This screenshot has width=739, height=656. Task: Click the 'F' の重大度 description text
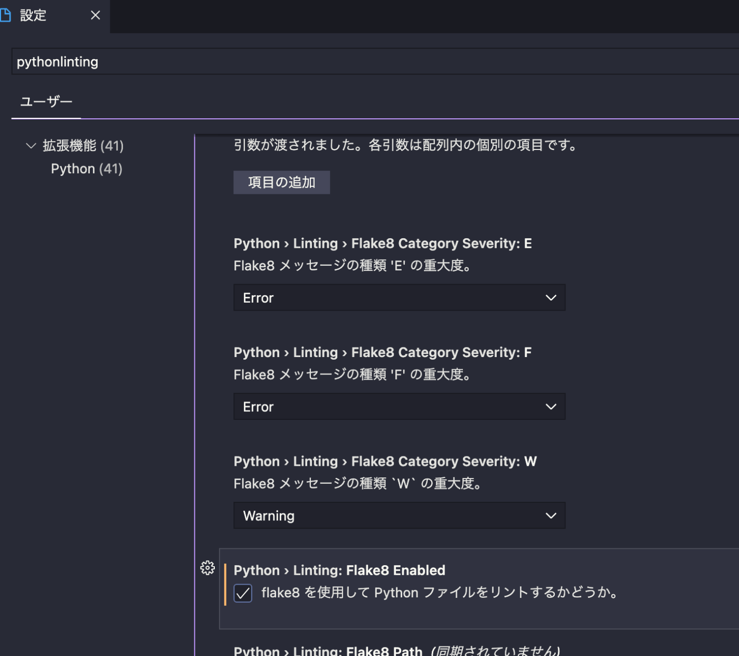click(x=353, y=374)
